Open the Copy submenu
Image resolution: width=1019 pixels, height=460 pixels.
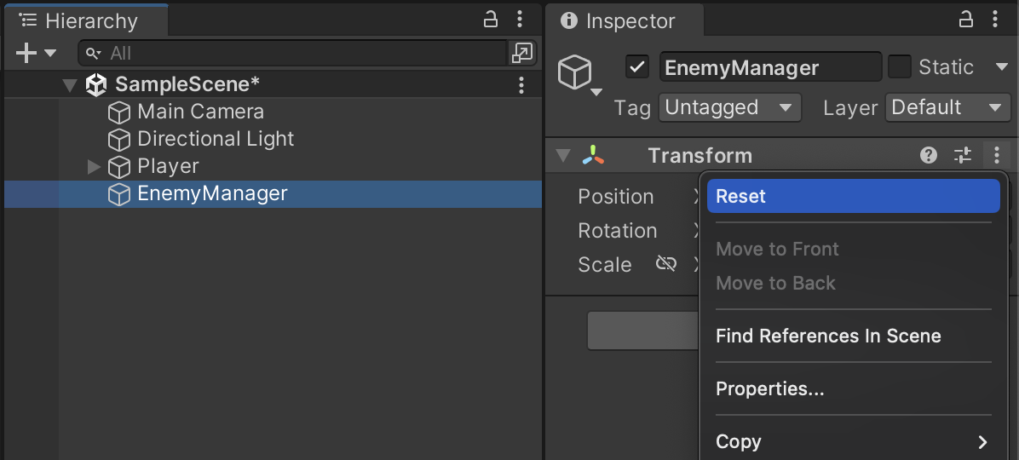point(853,442)
